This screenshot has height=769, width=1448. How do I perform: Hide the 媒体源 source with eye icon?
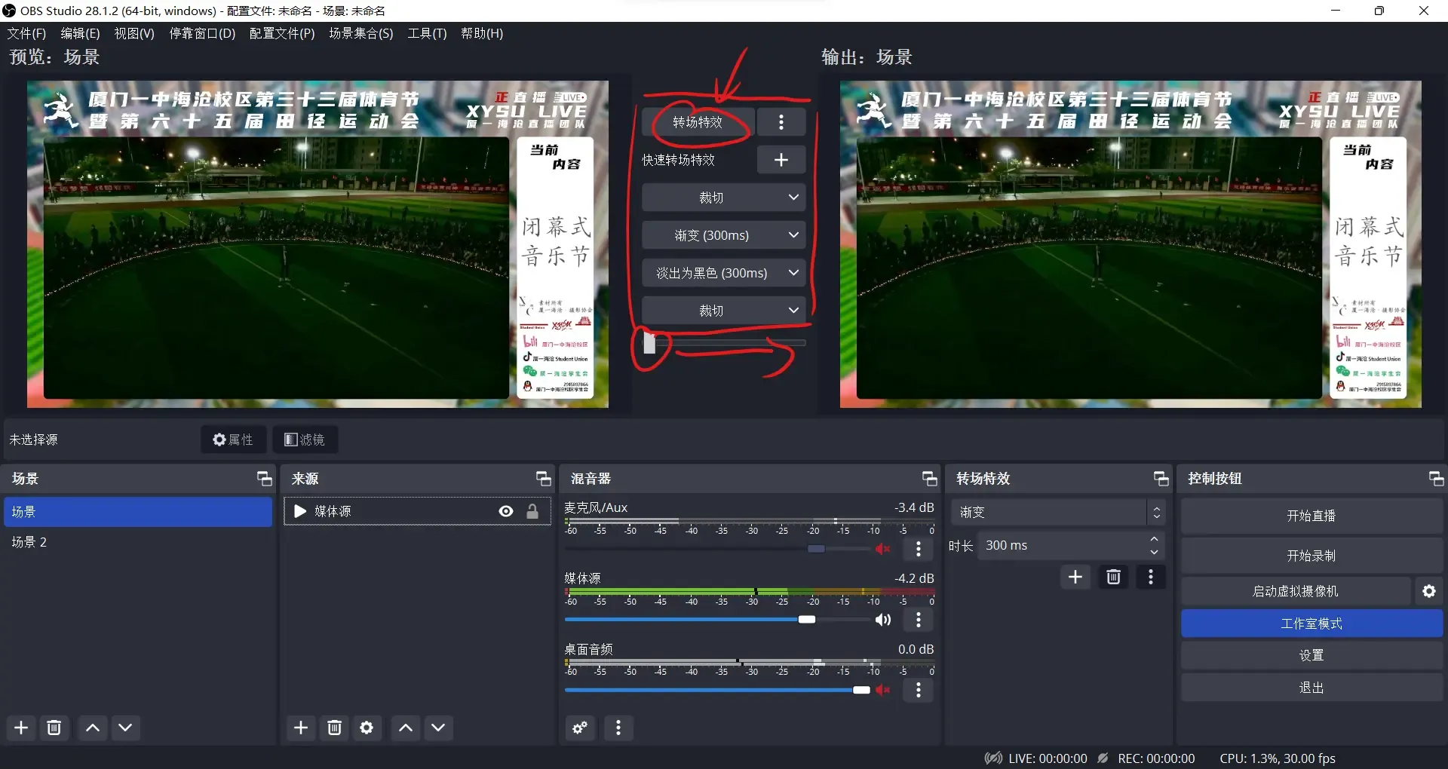506,511
